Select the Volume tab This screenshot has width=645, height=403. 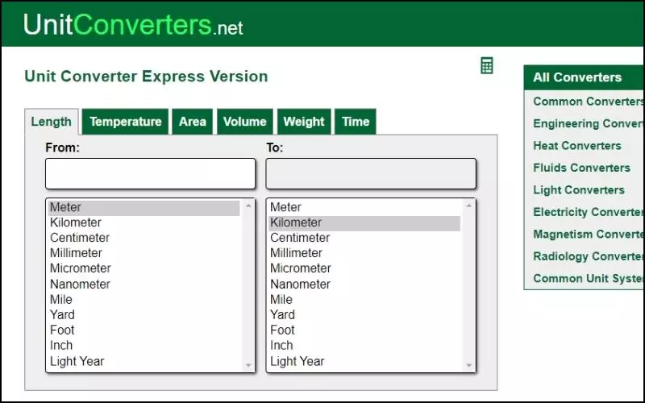point(244,122)
